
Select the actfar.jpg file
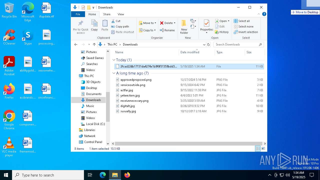coord(127,90)
